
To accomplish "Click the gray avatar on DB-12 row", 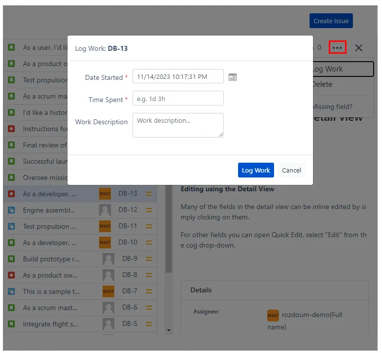I will [105, 210].
